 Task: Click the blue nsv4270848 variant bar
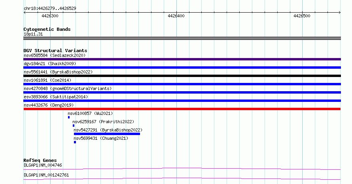[x=182, y=92]
